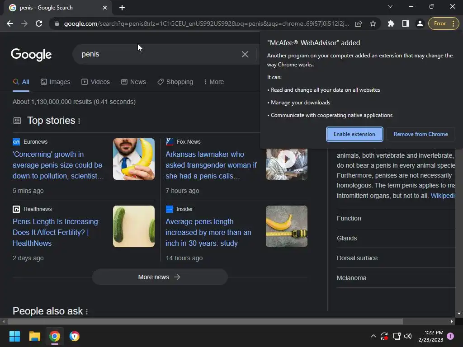Open People also ask options menu
Viewport: 463px width, 347px height.
[x=87, y=312]
